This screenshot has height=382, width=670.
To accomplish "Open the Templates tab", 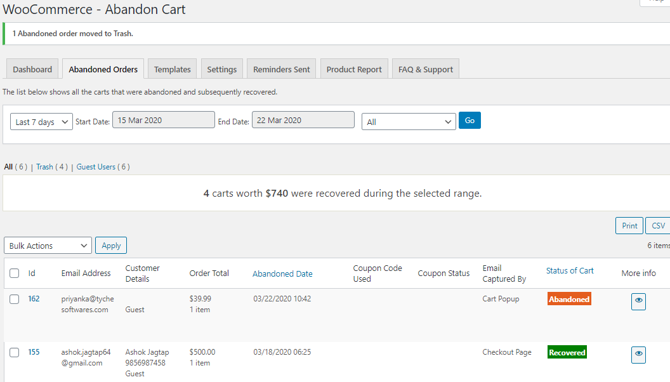I will [172, 69].
